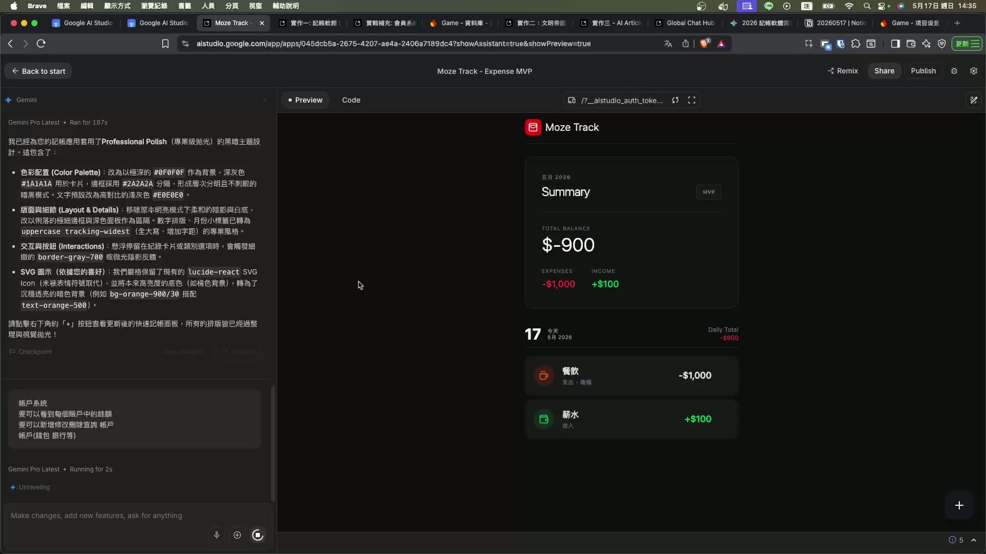Reload the app preview
The height and width of the screenshot is (554, 986).
click(x=675, y=100)
